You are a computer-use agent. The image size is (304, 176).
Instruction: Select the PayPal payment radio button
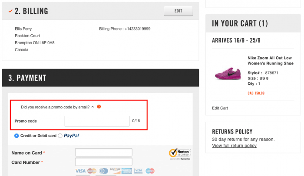60,136
